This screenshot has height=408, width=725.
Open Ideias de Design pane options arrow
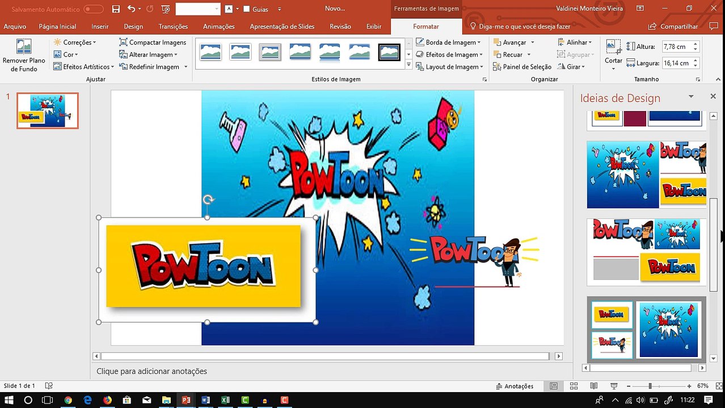pyautogui.click(x=691, y=96)
